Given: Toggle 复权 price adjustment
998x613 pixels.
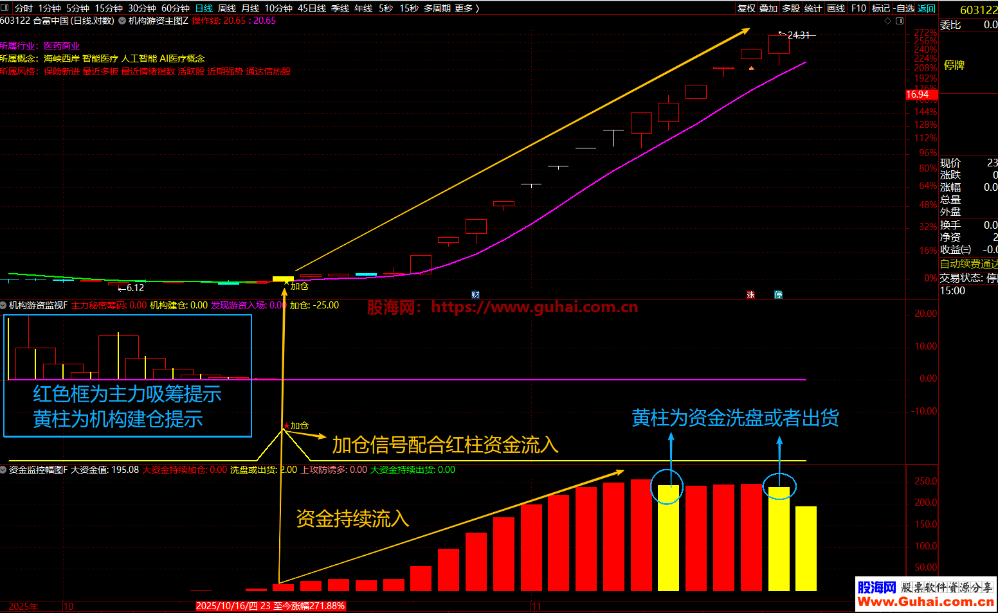Looking at the screenshot, I should [x=746, y=8].
